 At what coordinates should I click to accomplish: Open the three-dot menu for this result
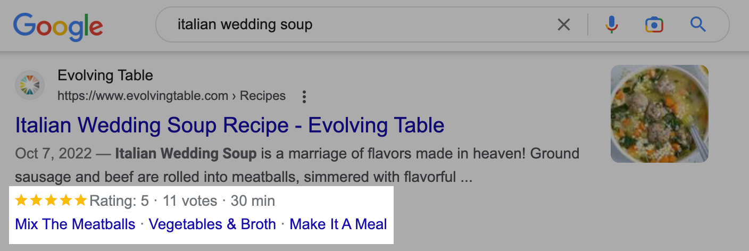[304, 96]
